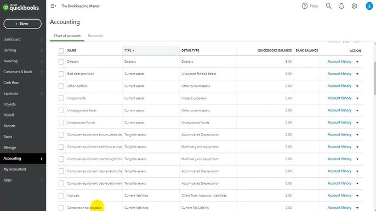
Task: Check the Accruals row checkbox
Action: (x=61, y=196)
